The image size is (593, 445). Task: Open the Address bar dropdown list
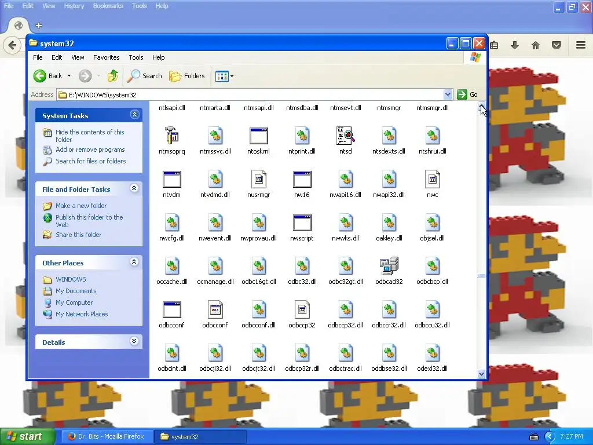click(x=448, y=94)
